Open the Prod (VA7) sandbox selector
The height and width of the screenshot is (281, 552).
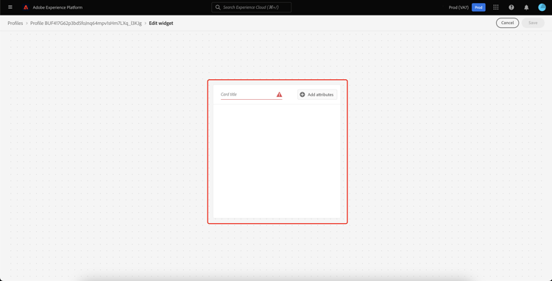[x=459, y=7]
